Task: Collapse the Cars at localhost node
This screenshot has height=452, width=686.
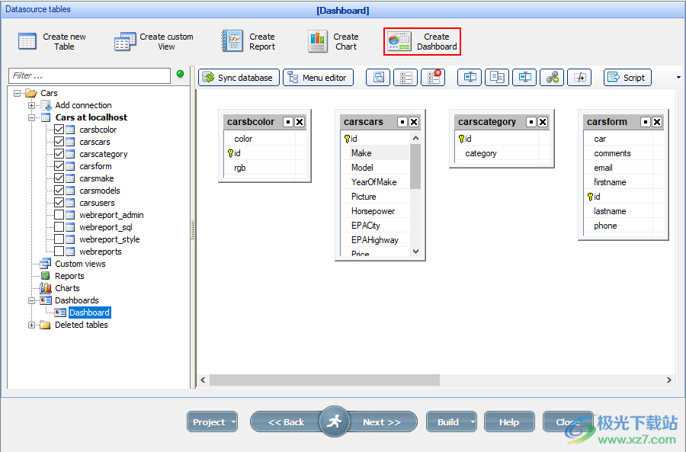Action: coord(32,117)
